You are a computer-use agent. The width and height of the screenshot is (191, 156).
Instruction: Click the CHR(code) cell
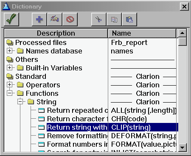point(129,119)
